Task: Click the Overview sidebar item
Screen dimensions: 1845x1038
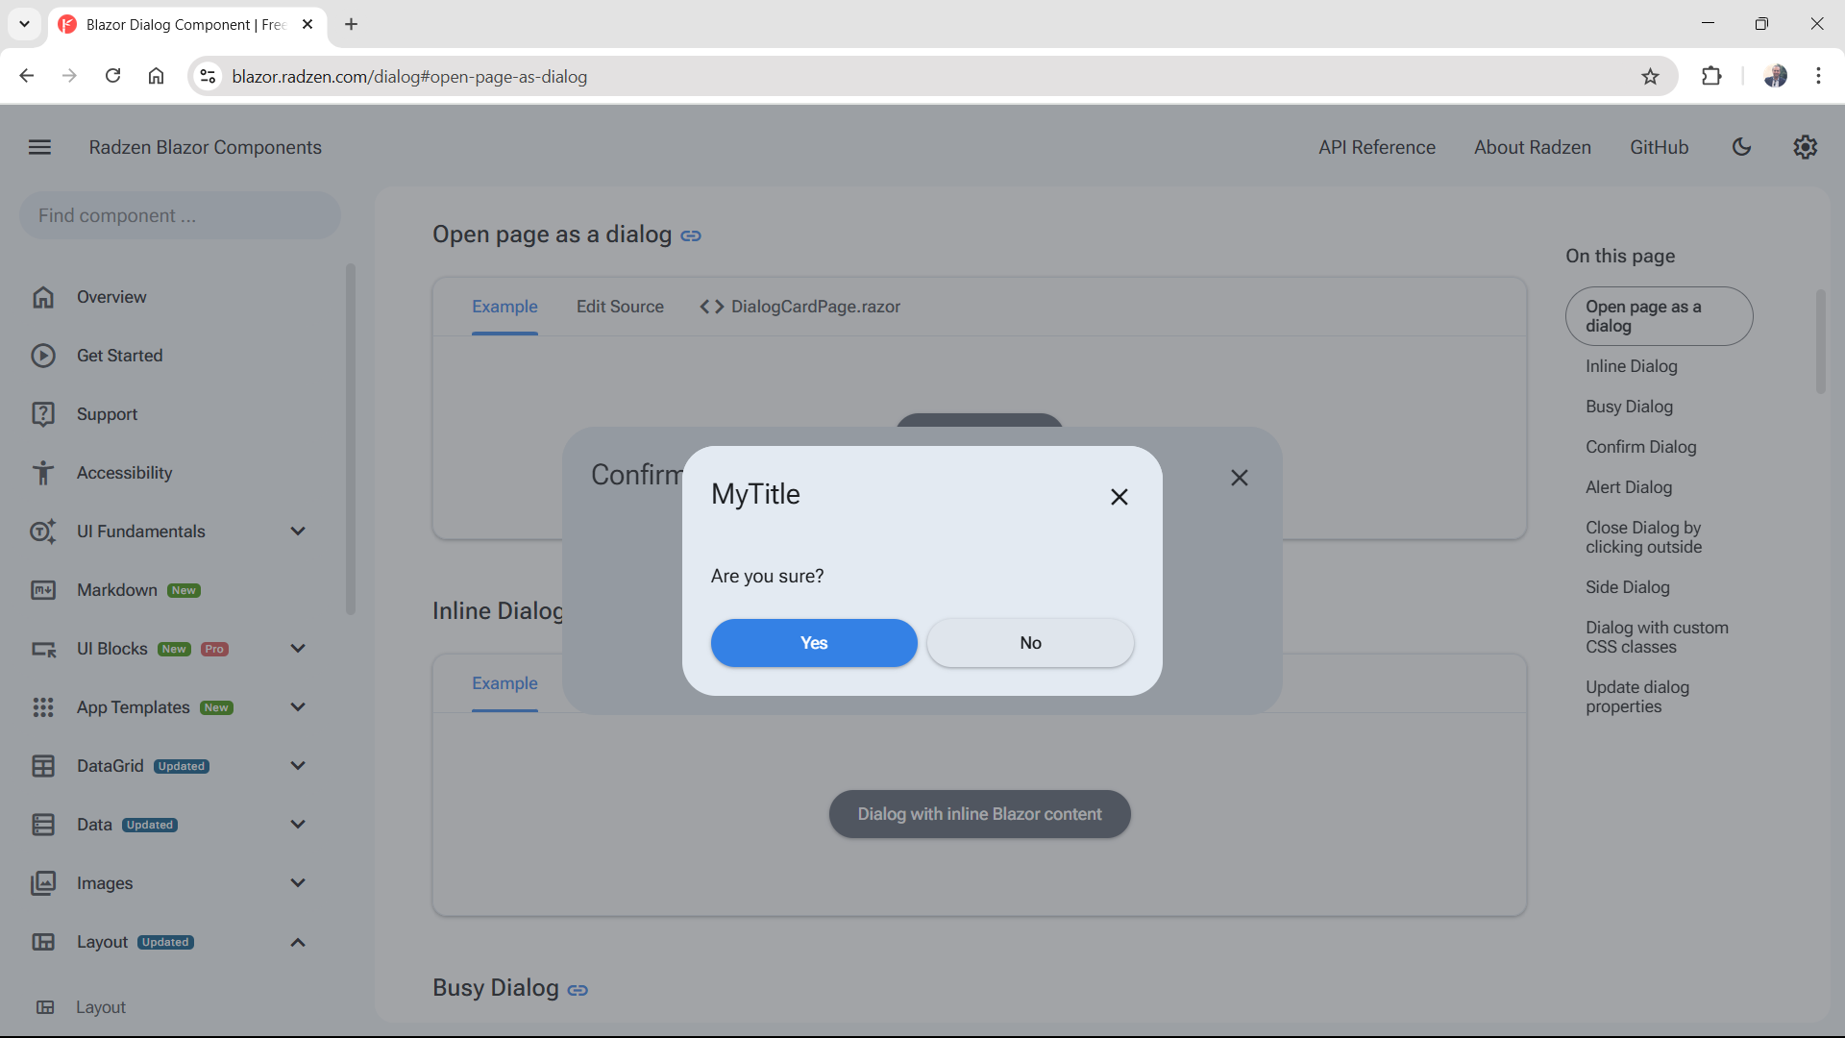Action: (x=178, y=297)
